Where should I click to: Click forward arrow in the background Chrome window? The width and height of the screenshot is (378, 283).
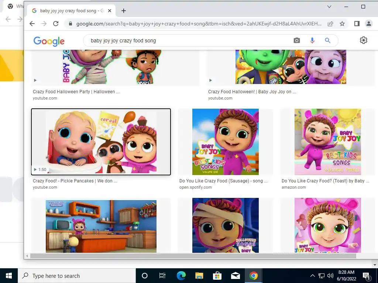coord(20,19)
